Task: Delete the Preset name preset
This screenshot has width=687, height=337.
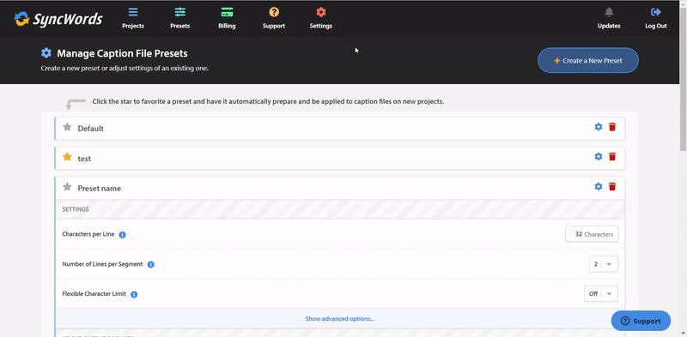Action: (612, 186)
